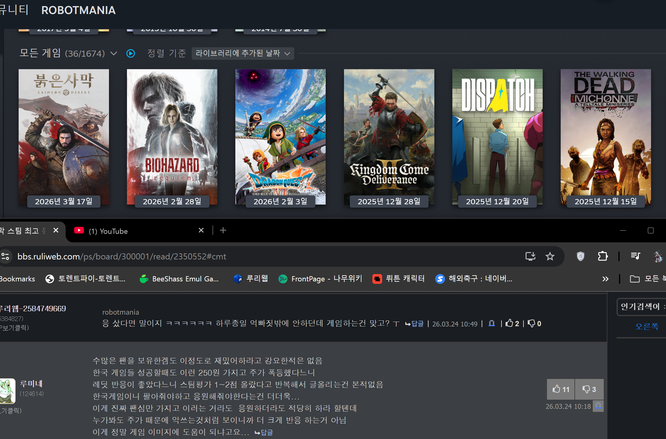Click the install app icon in address bar

(x=530, y=256)
